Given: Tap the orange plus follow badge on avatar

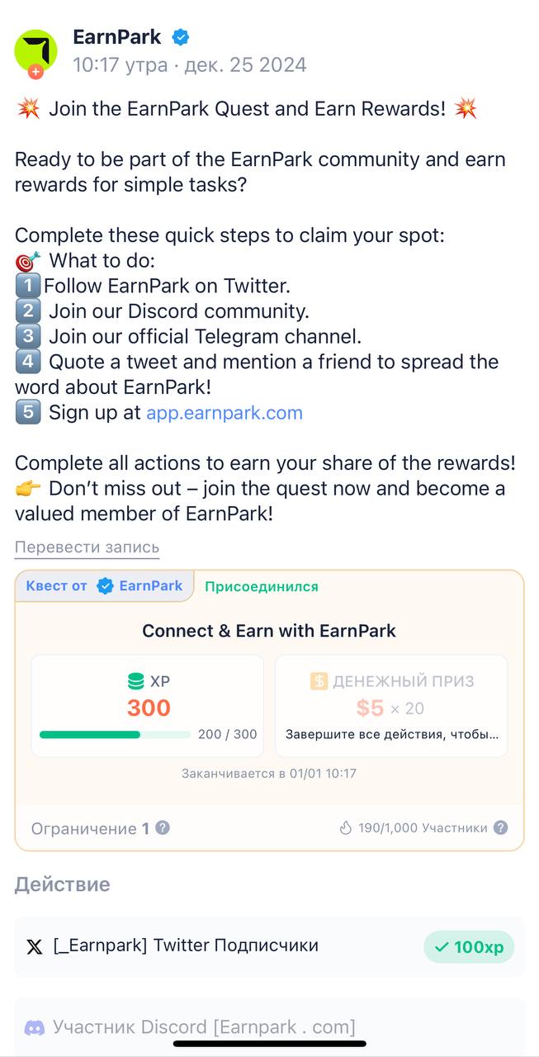Looking at the screenshot, I should [35, 72].
